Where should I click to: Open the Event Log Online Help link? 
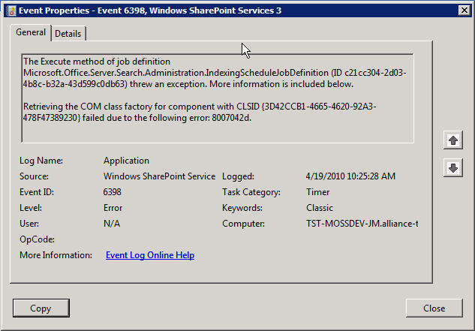150,255
